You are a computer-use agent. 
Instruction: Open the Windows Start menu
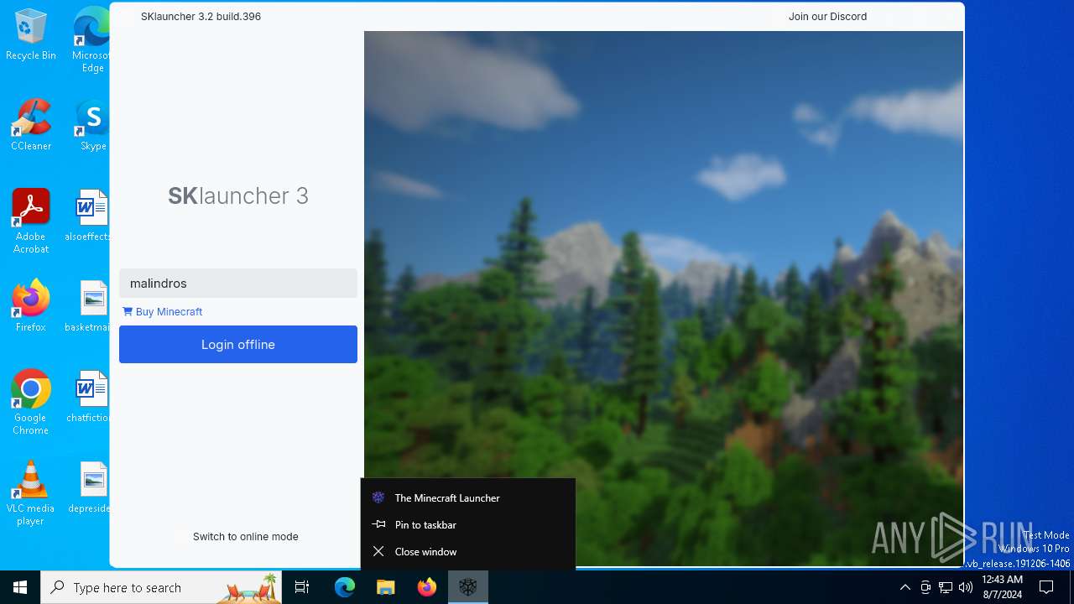(20, 587)
